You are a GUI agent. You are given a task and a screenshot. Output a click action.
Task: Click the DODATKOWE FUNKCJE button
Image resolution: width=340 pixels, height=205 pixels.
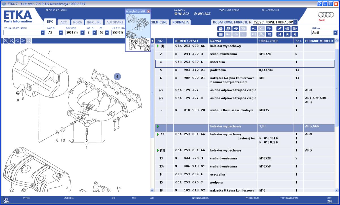point(232,22)
